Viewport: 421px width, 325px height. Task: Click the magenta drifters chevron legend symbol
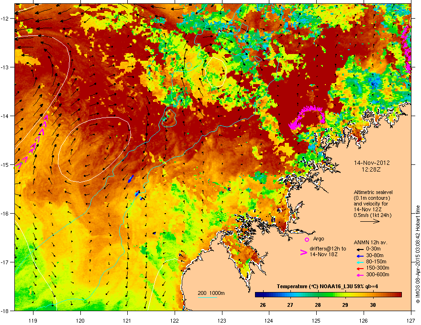[303, 252]
